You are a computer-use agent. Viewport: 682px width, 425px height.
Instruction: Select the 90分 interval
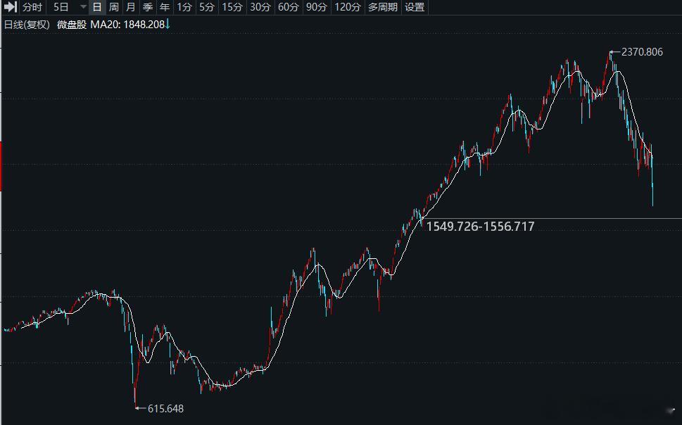click(x=316, y=7)
